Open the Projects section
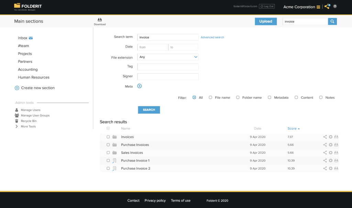Viewport: 352px width, 208px height. point(25,54)
